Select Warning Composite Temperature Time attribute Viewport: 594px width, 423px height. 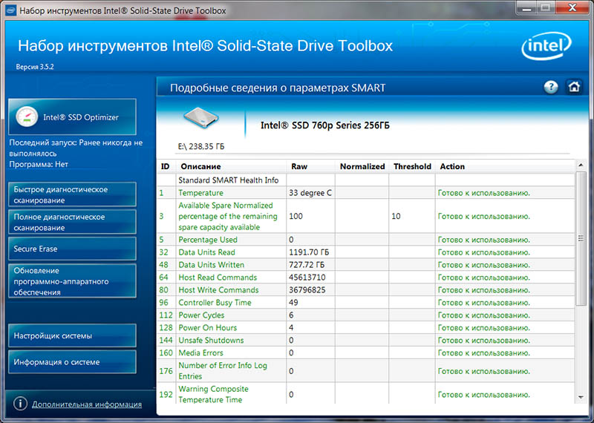click(213, 394)
